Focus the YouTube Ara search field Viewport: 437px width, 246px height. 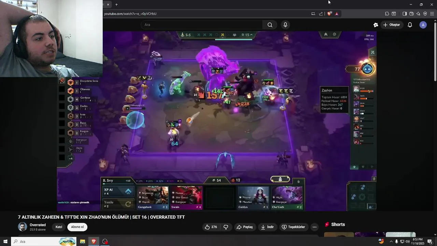click(x=202, y=25)
